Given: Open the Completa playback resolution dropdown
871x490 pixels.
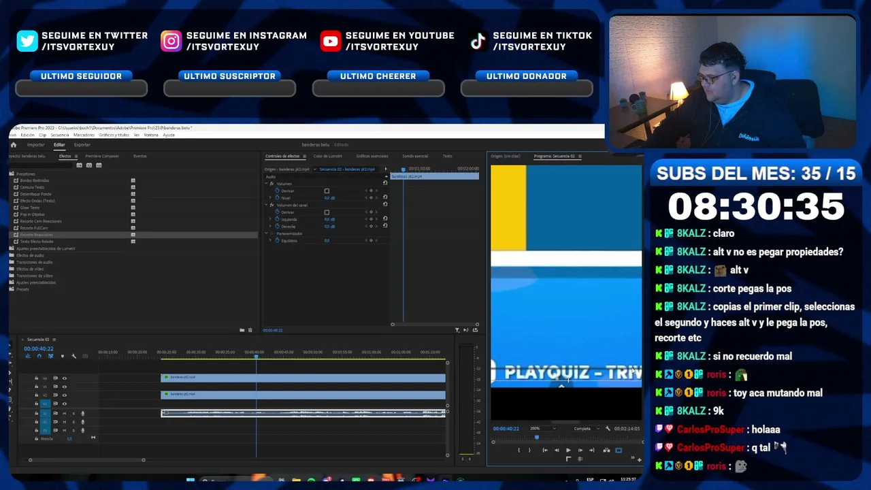Looking at the screenshot, I should [587, 429].
